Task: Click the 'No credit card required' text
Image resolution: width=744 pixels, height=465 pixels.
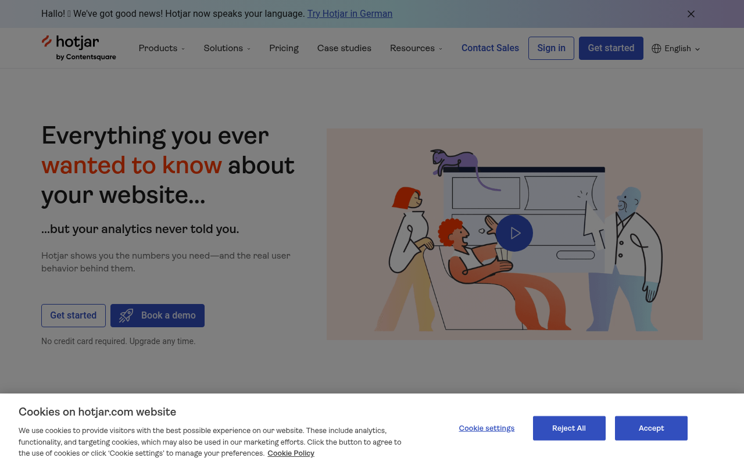Action: tap(119, 341)
